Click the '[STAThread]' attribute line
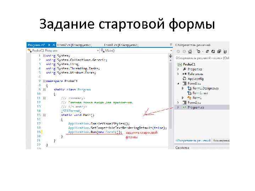 [x=71, y=111]
